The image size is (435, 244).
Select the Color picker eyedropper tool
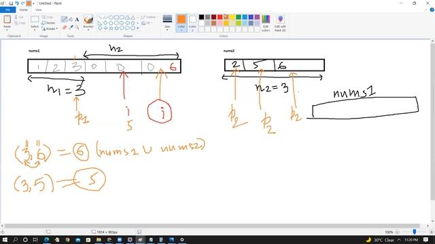point(71,27)
